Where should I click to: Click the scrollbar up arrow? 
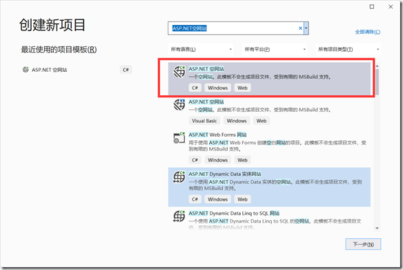click(377, 66)
